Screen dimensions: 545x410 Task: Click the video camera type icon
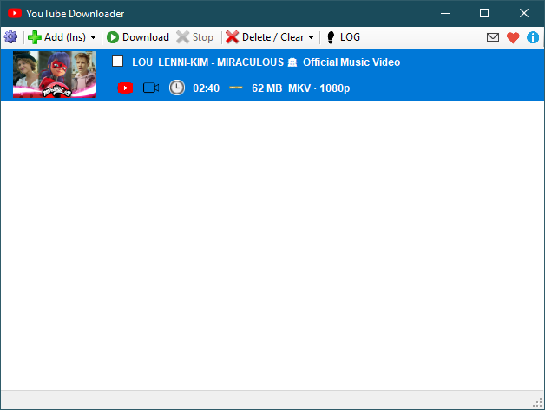pyautogui.click(x=151, y=88)
